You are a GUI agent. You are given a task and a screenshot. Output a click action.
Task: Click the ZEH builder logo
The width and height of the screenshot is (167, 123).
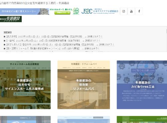coord(76,11)
